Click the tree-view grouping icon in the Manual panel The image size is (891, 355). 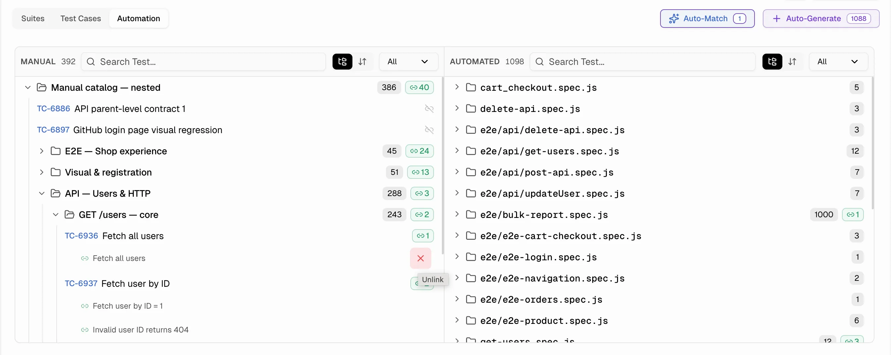(x=342, y=62)
